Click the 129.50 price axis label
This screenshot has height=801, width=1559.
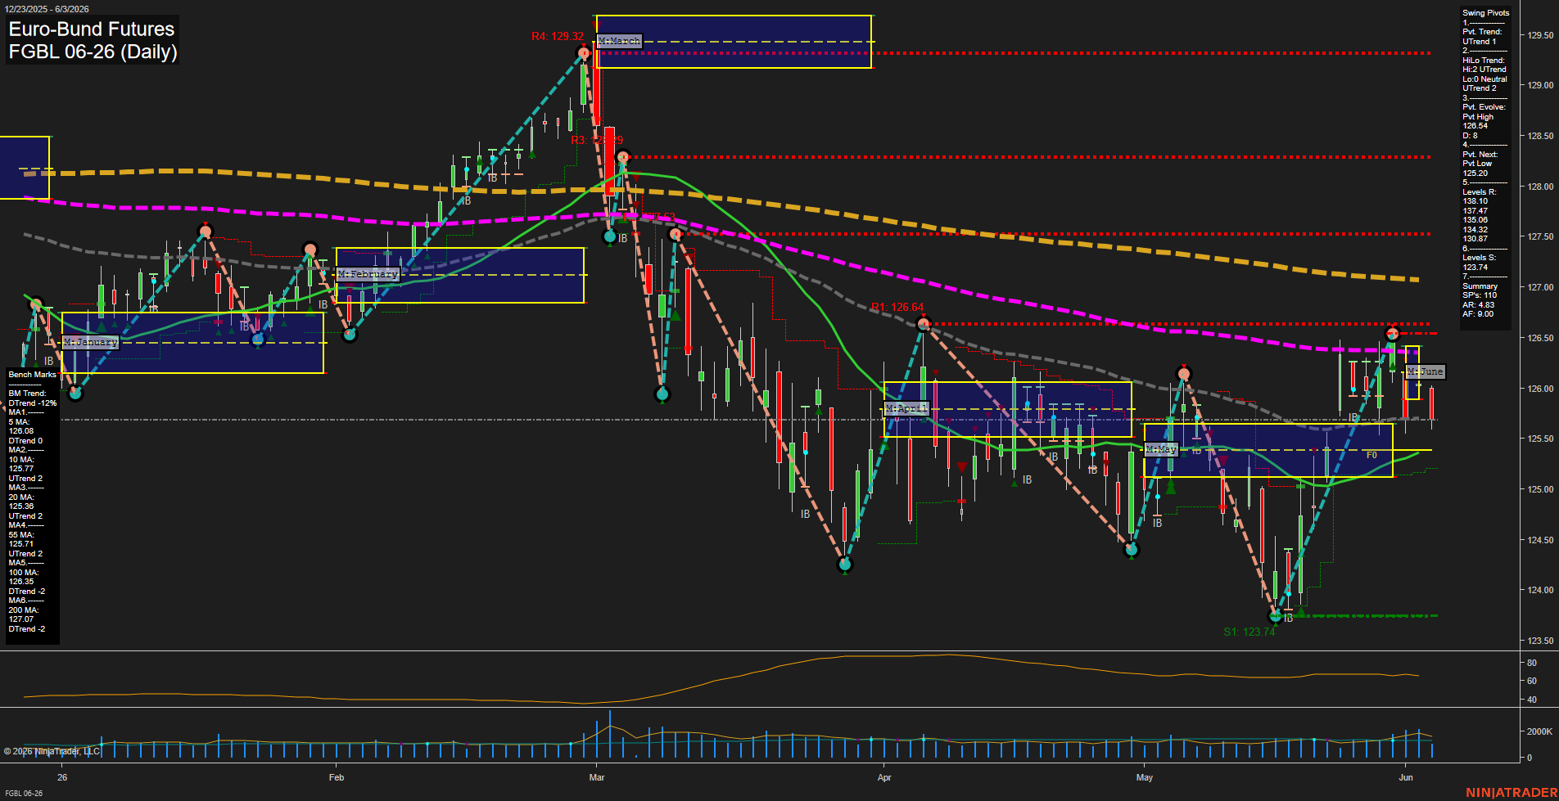[x=1540, y=35]
